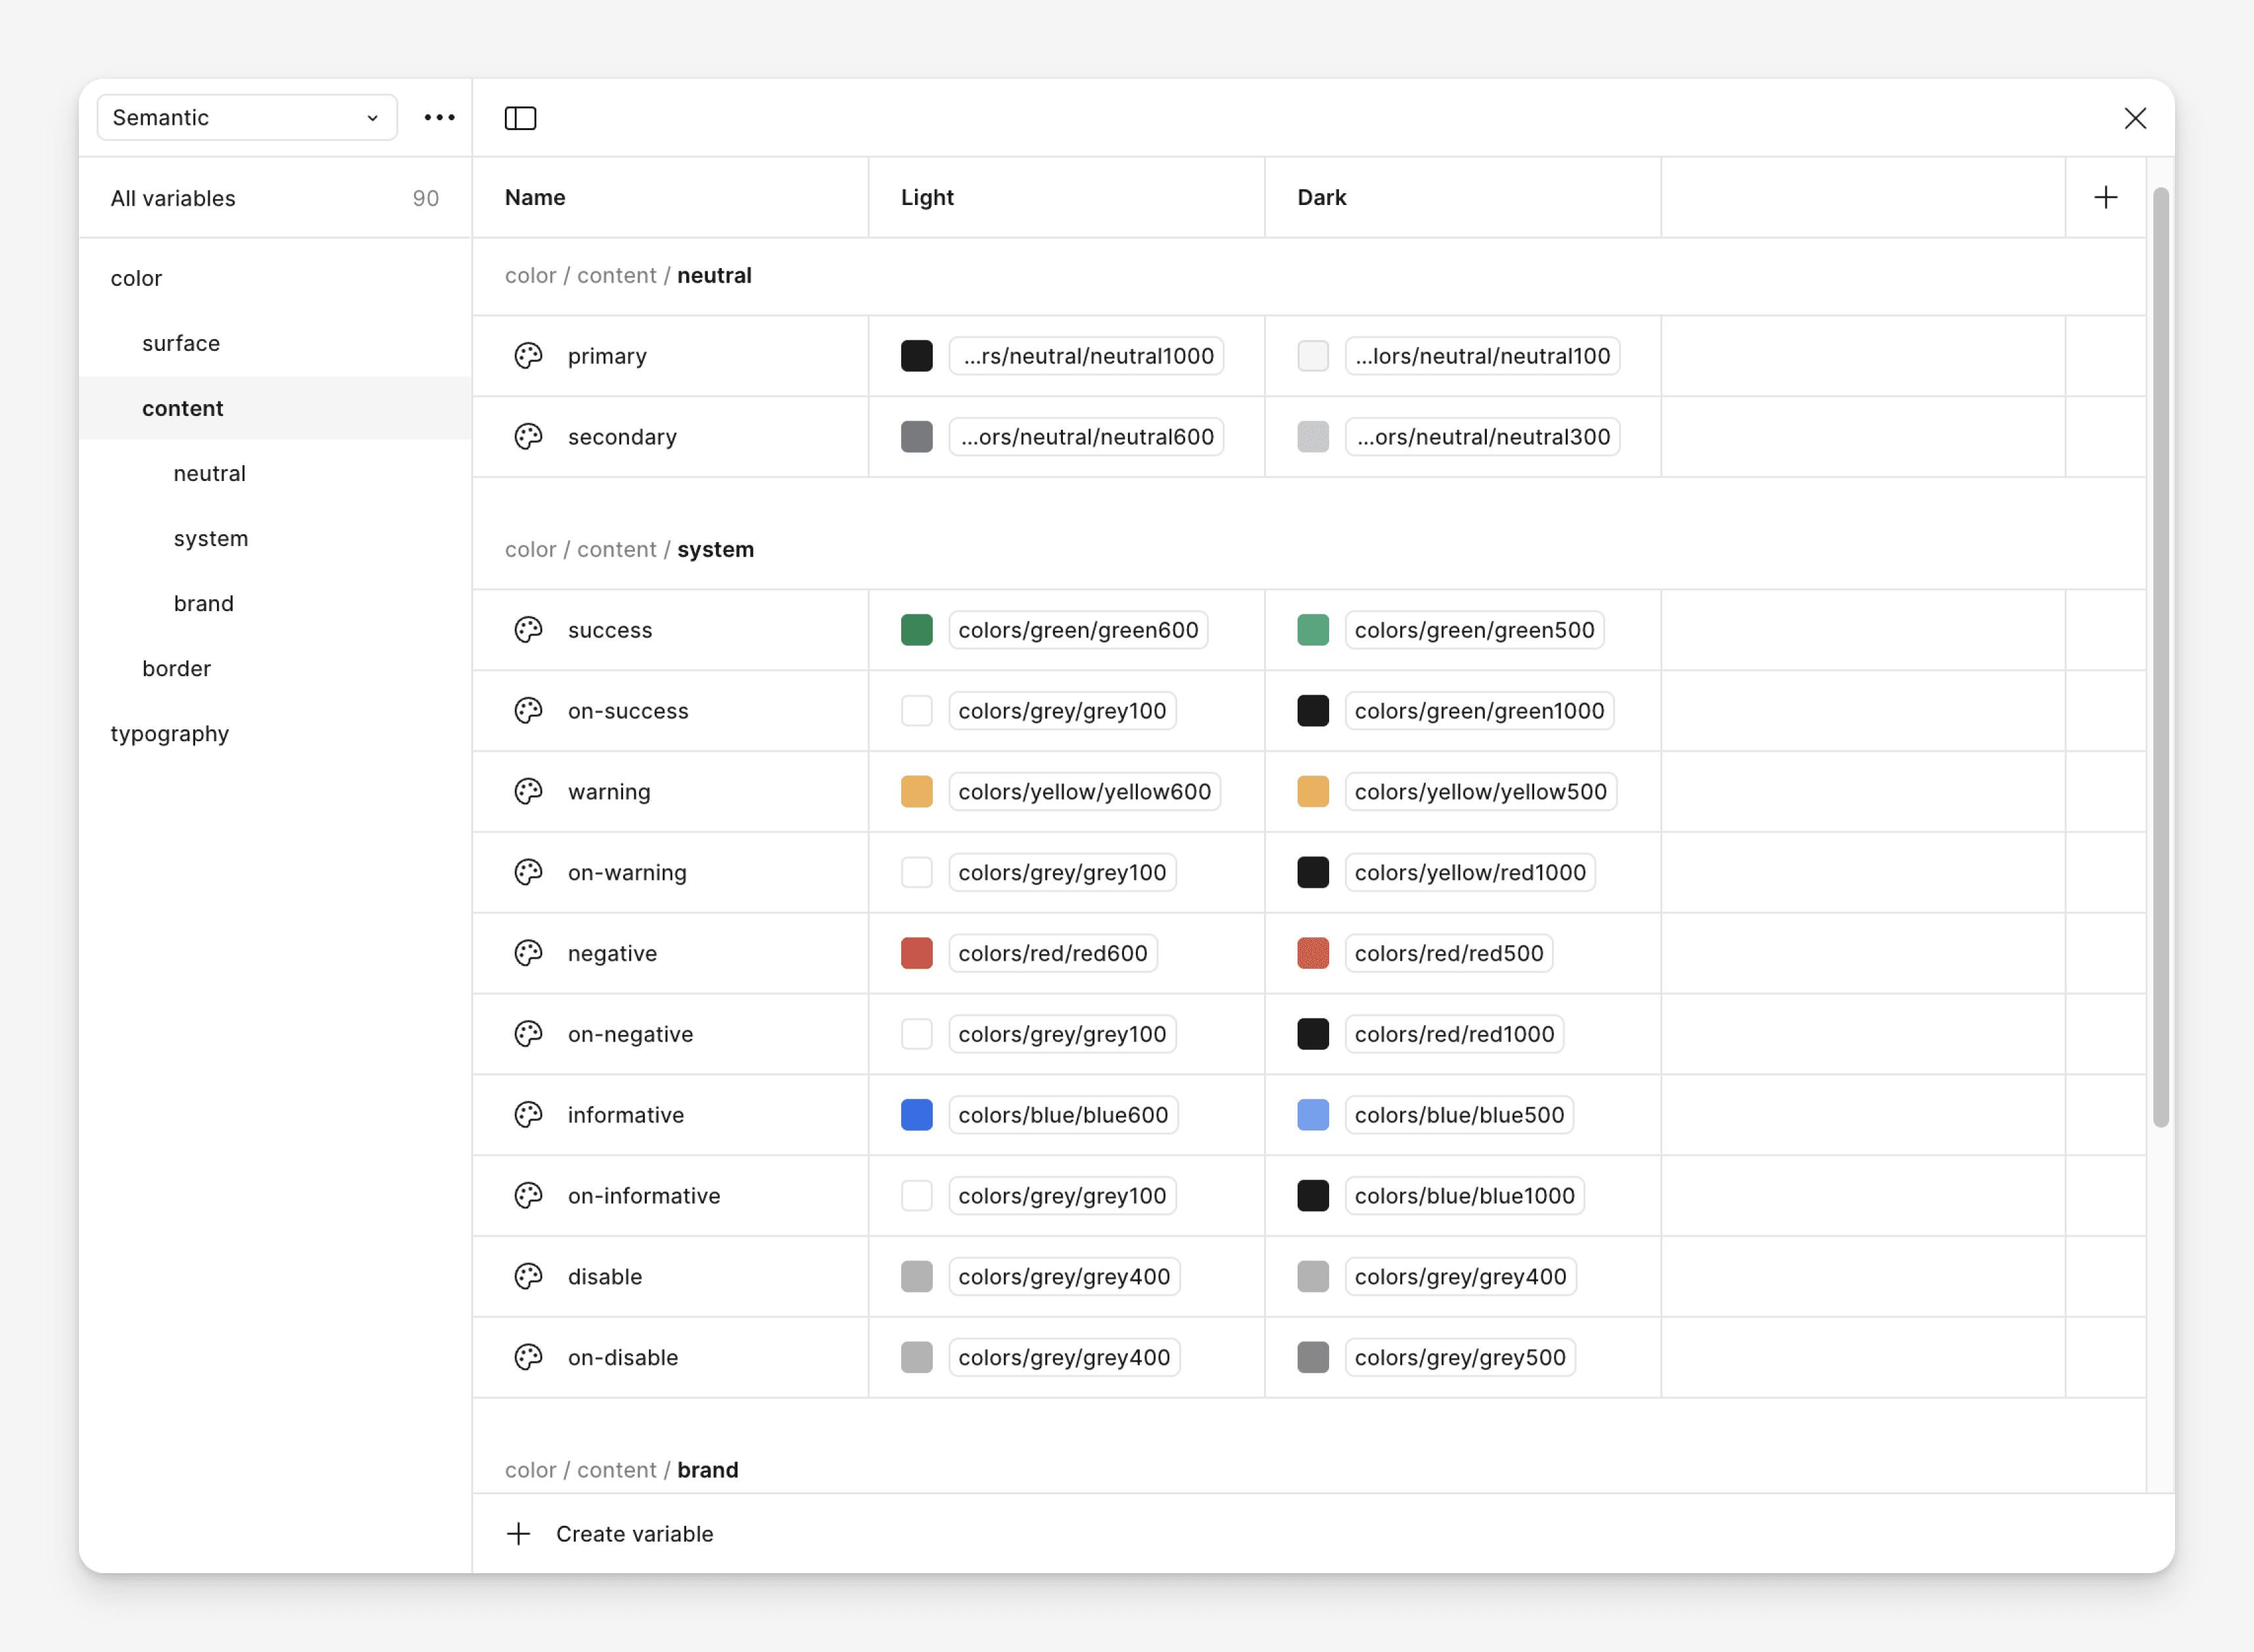Click plus icon beside Create variable
This screenshot has width=2254, height=1652.
518,1534
